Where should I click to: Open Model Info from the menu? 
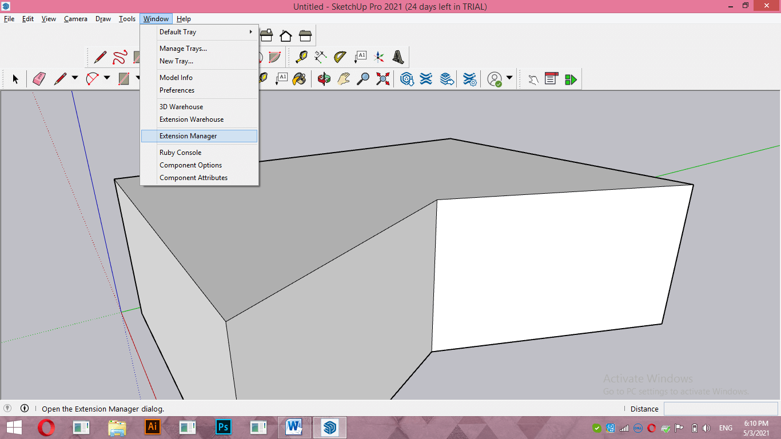[x=200, y=78]
